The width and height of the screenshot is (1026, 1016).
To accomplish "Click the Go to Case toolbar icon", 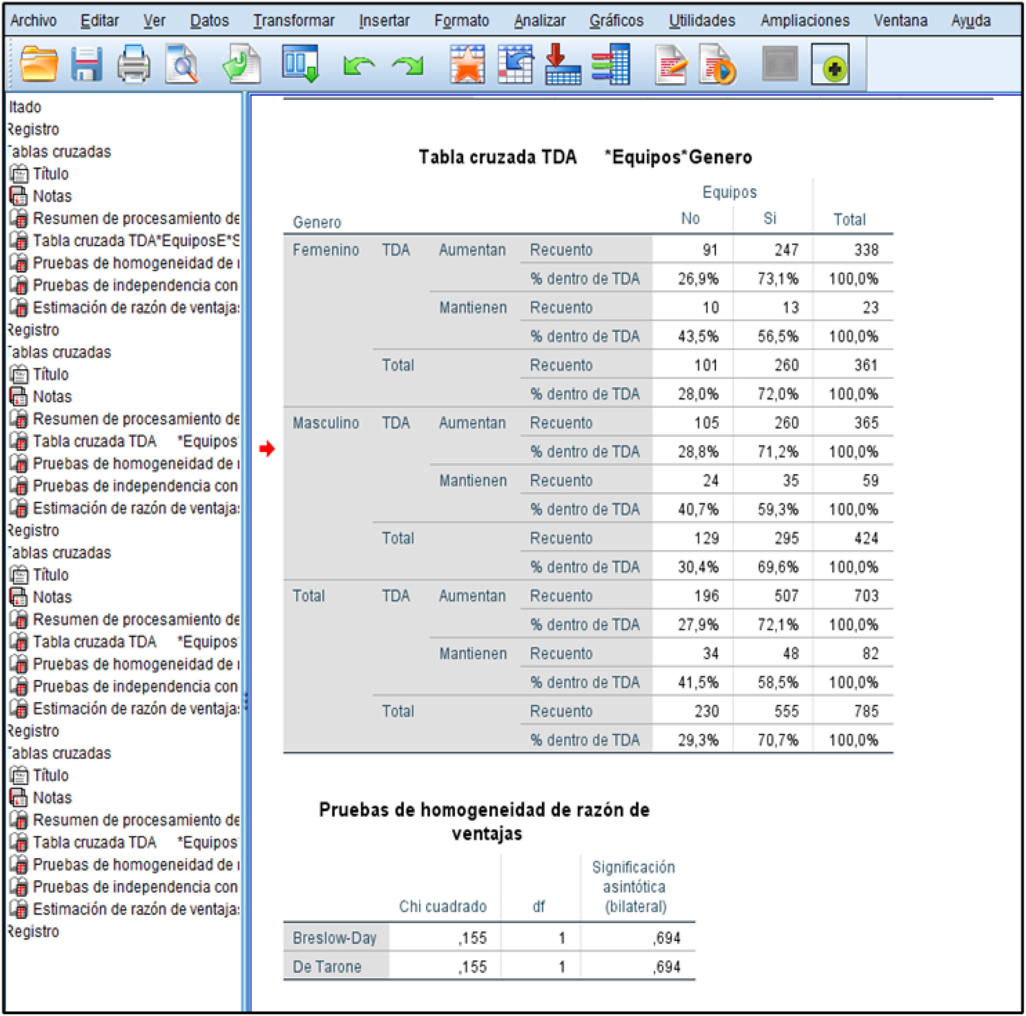I will point(515,64).
